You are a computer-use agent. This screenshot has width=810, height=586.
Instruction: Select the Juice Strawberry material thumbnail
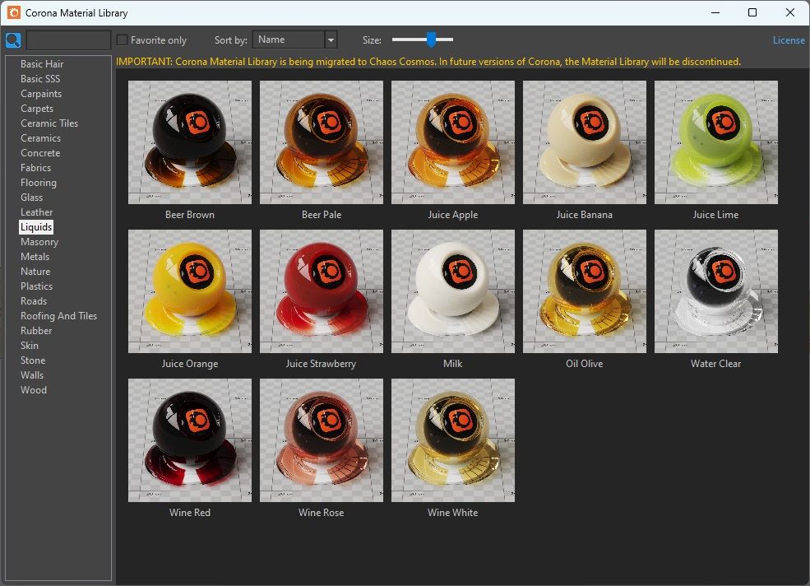point(322,291)
